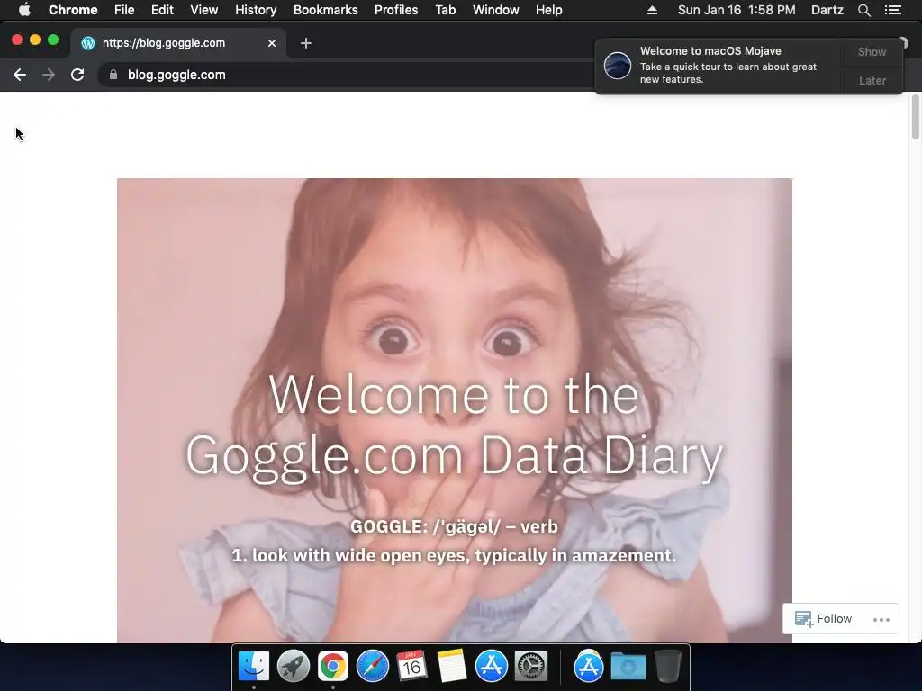Open the Window menu
Viewport: 922px width, 691px height.
tap(496, 10)
